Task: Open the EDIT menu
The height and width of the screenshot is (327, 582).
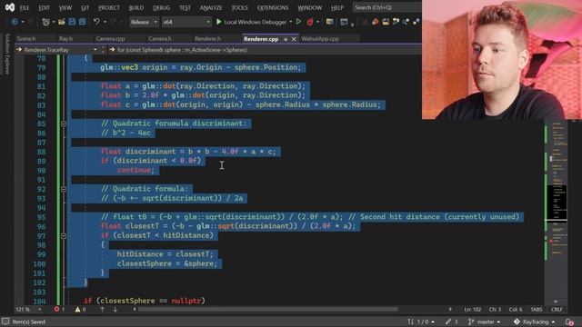Action: point(44,8)
